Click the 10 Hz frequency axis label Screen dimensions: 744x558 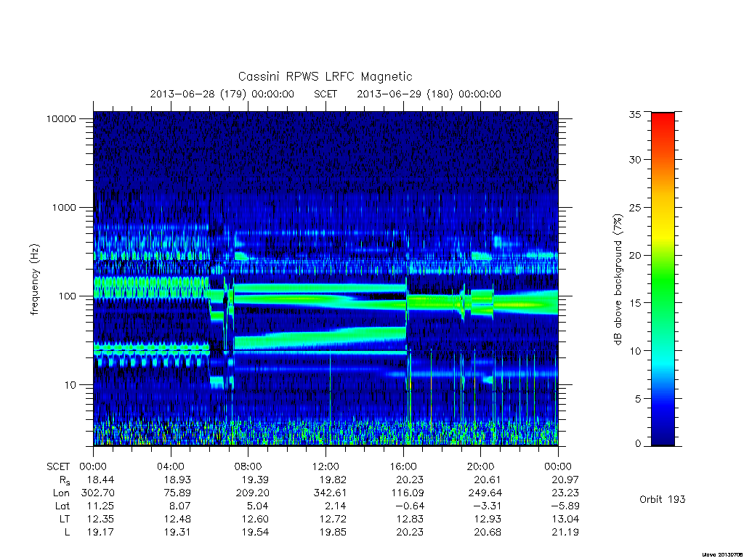(70, 385)
